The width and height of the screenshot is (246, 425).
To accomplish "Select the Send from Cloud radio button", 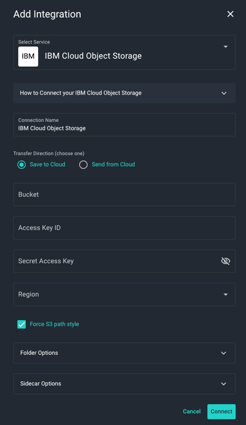I will point(83,165).
